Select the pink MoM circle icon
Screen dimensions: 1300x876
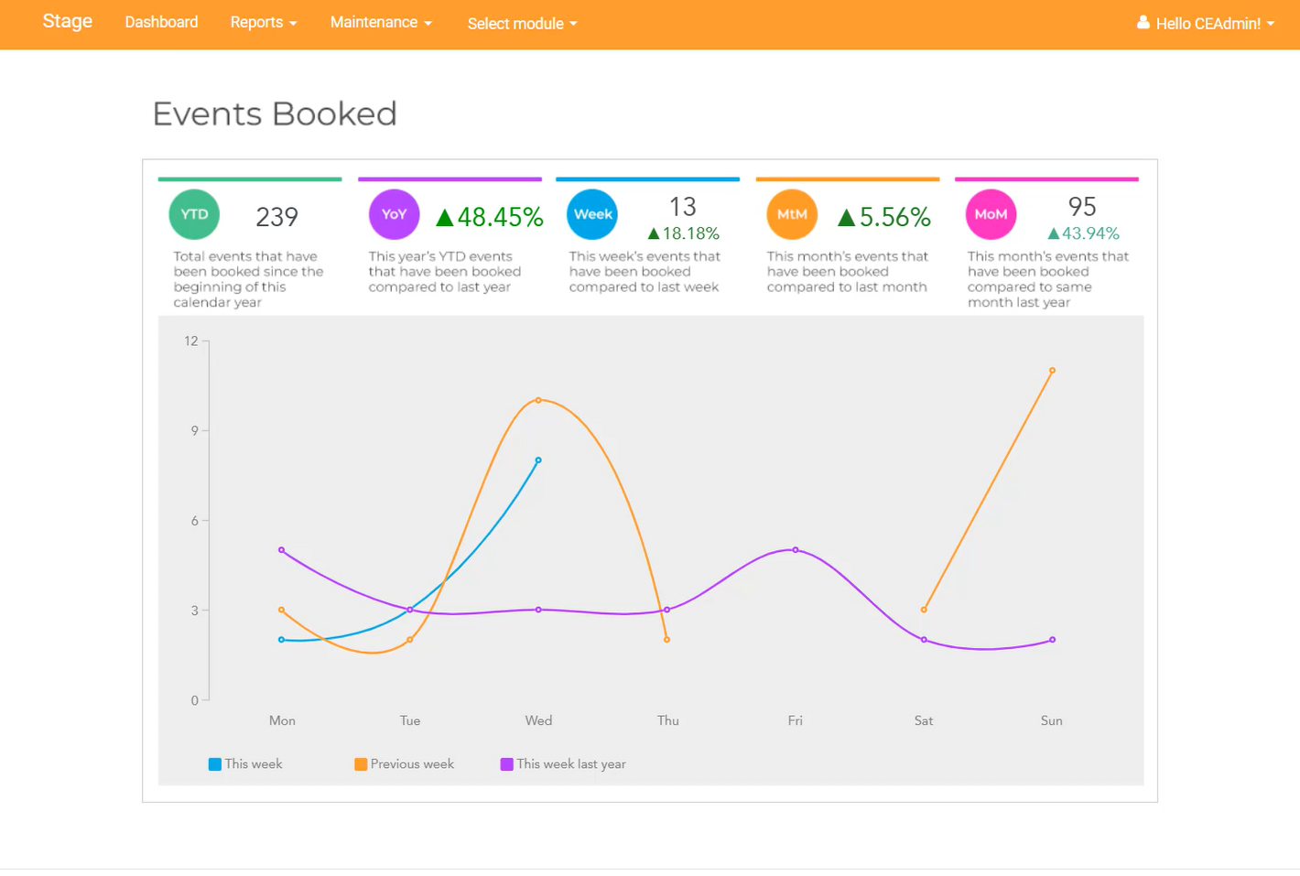click(991, 214)
